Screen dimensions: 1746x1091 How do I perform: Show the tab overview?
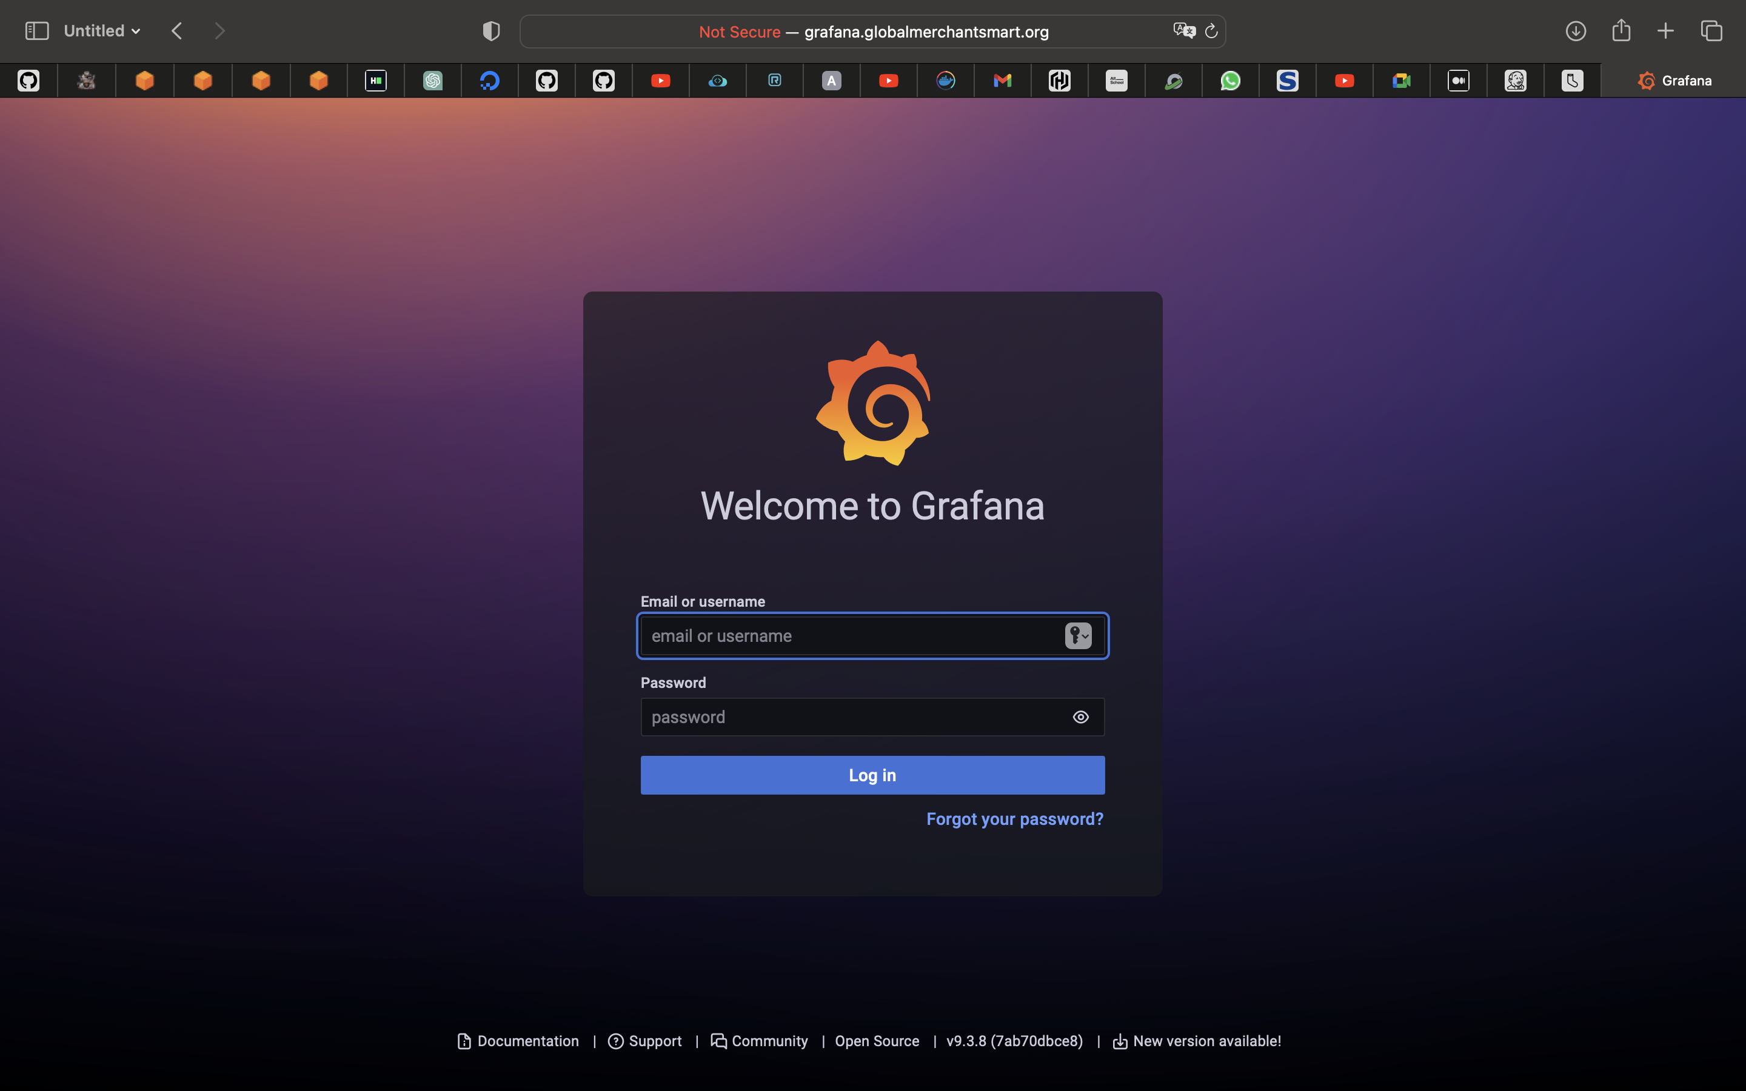pyautogui.click(x=1711, y=31)
